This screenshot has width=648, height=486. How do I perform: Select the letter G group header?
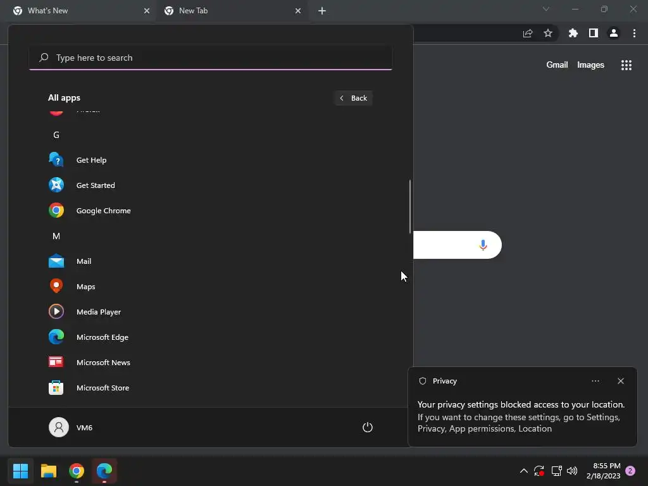click(x=56, y=135)
